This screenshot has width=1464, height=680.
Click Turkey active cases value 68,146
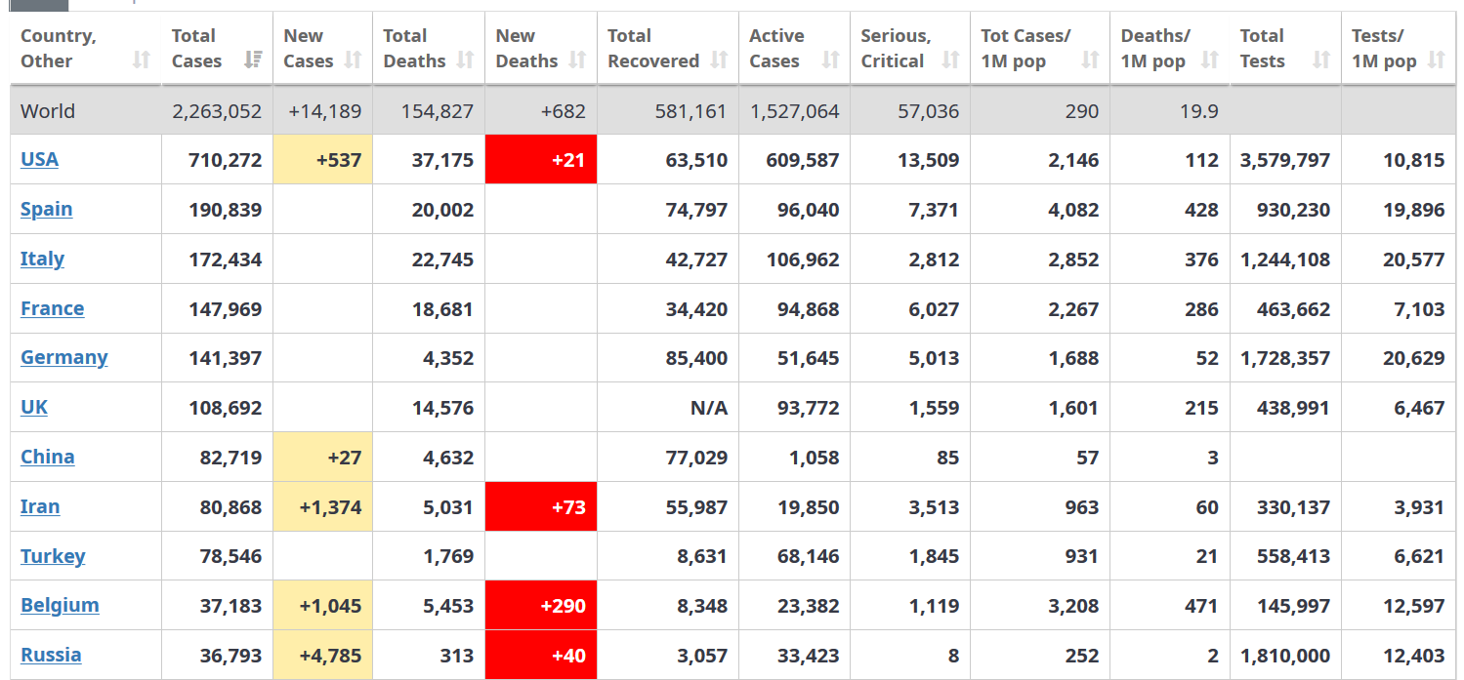click(808, 556)
